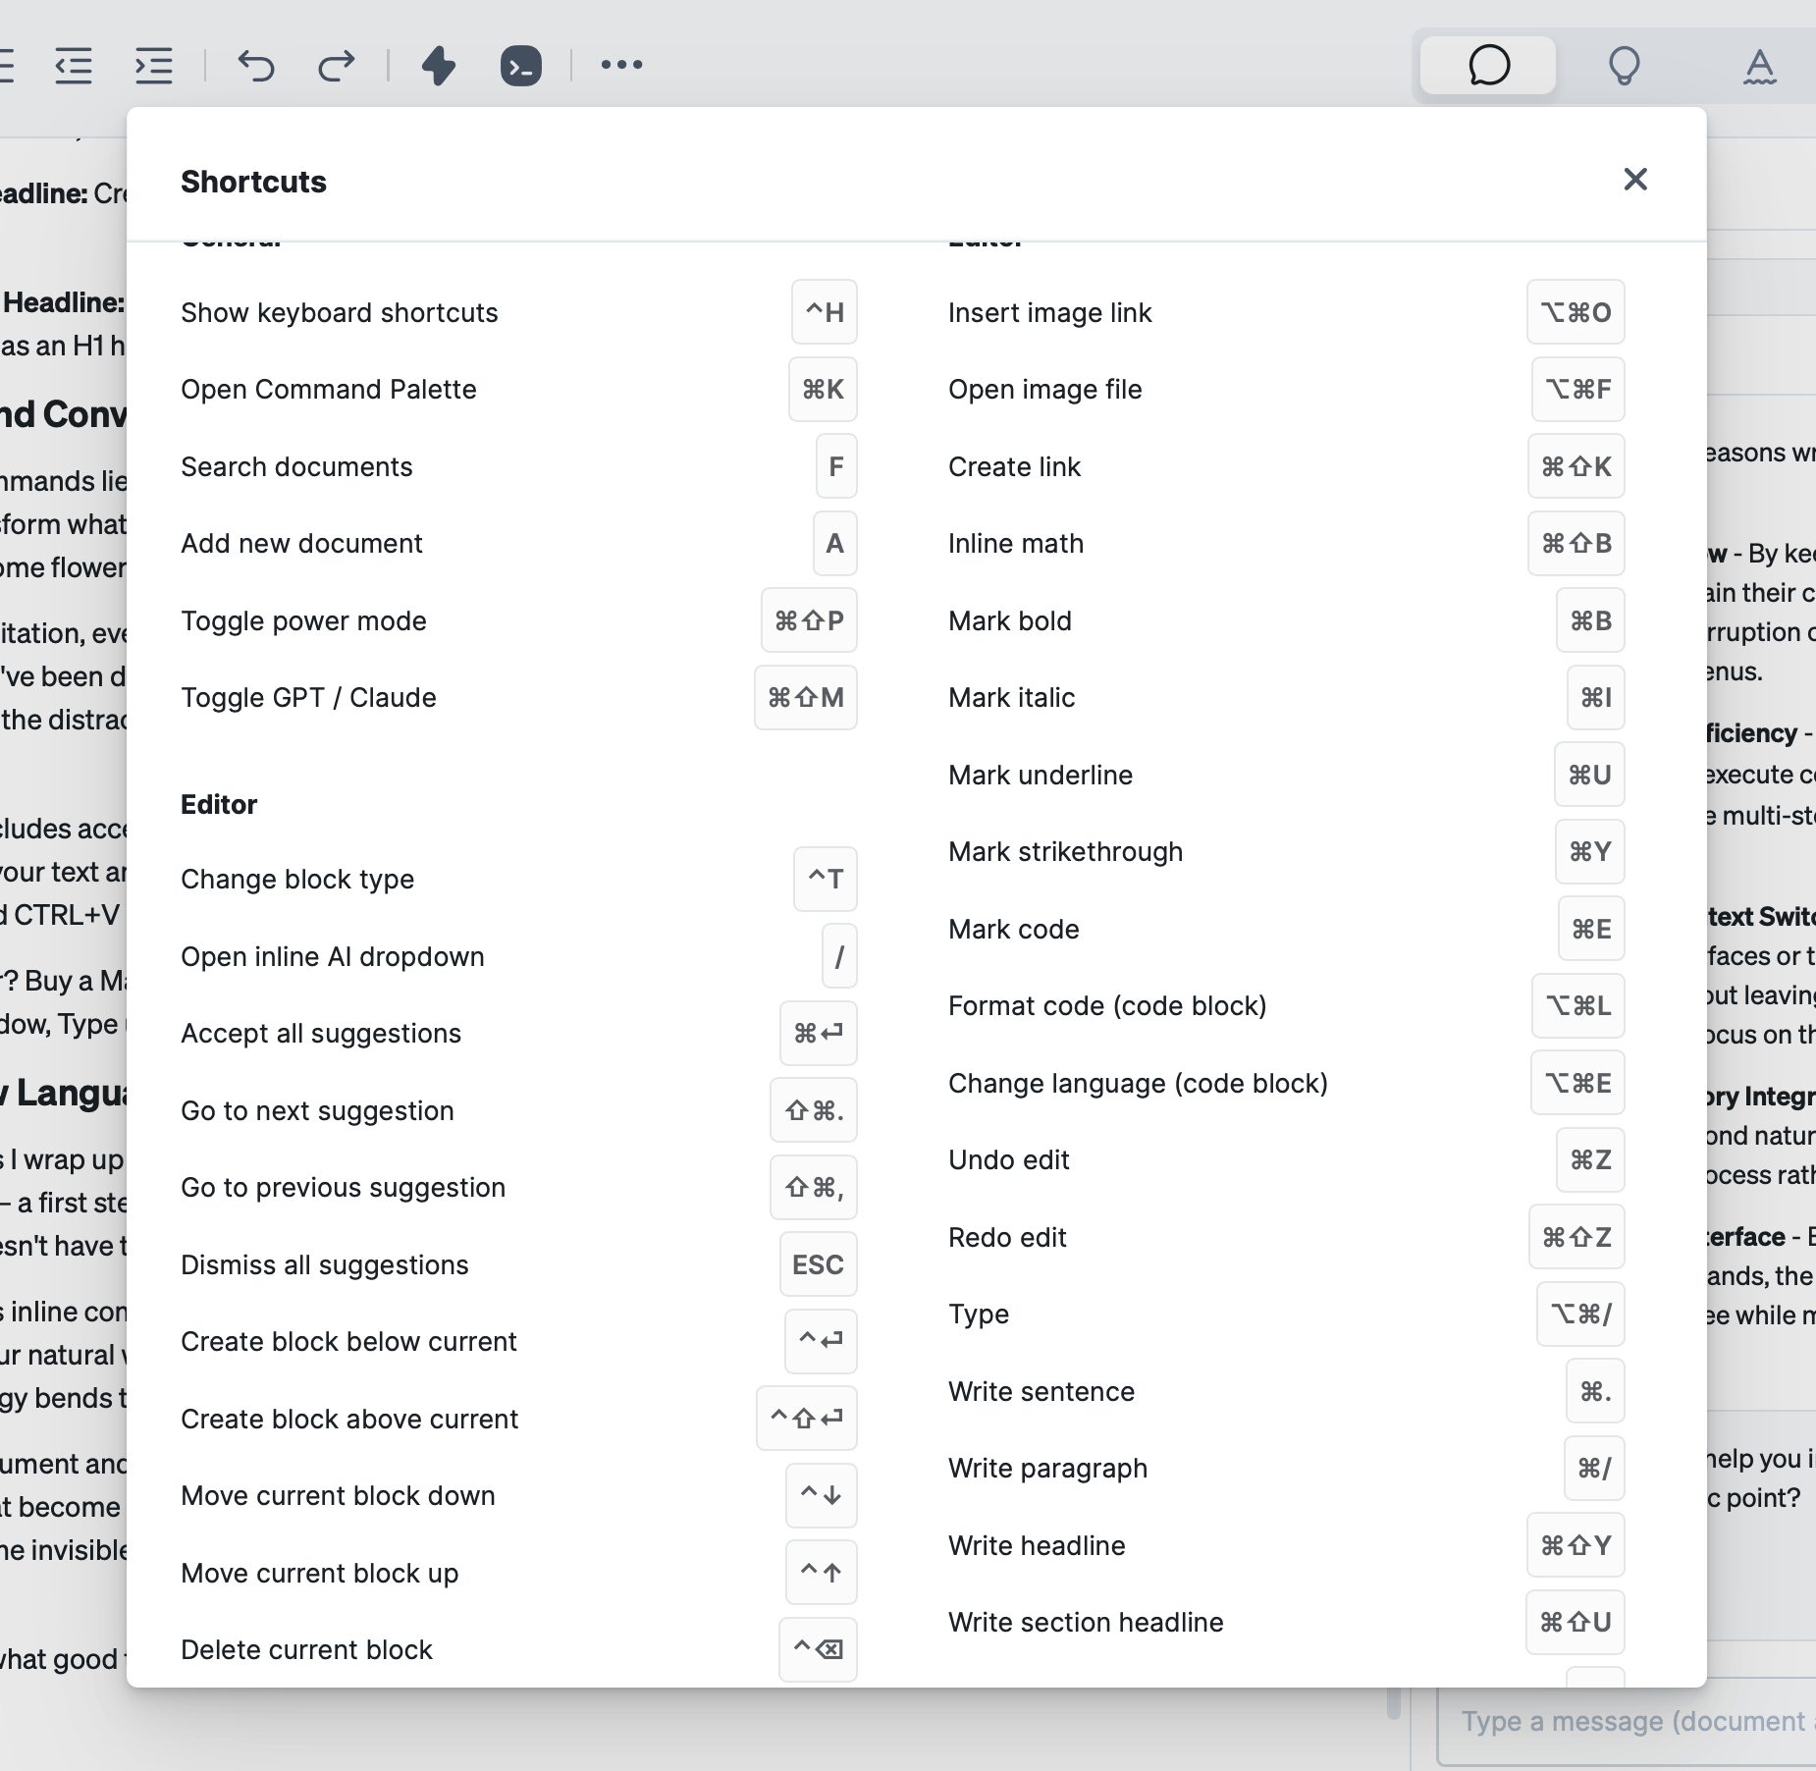The width and height of the screenshot is (1816, 1771).
Task: Click the 'Insert image link' label
Action: click(x=1050, y=312)
